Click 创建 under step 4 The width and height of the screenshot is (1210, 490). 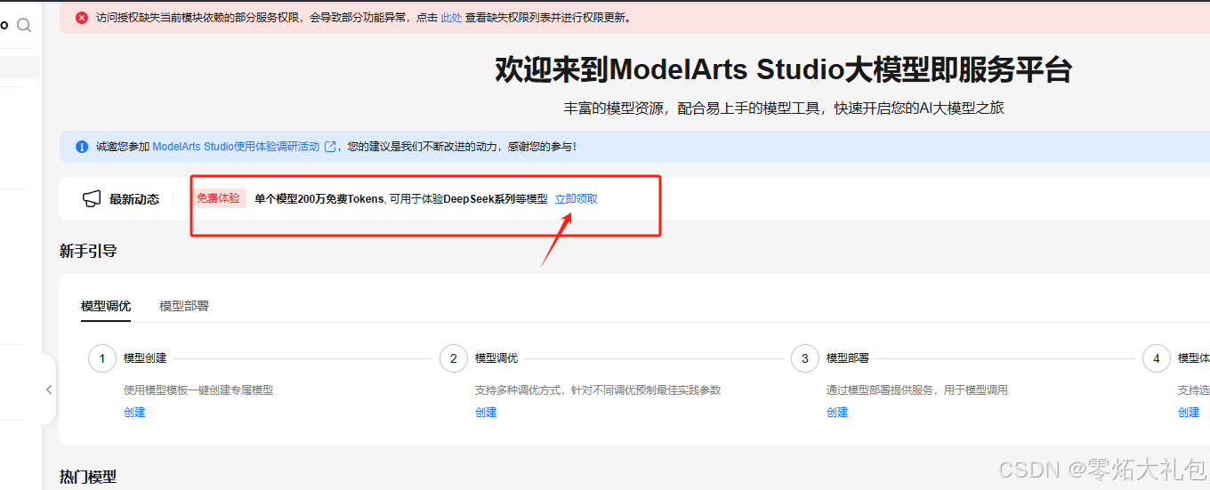1189,413
